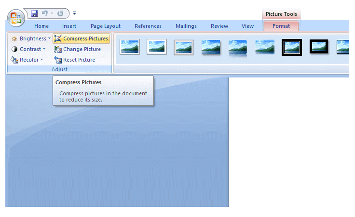Open the View tab
This screenshot has width=355, height=217.
point(248,26)
